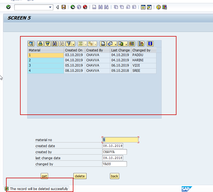Click the Create New Session icon
This screenshot has height=192, width=213.
143,7
